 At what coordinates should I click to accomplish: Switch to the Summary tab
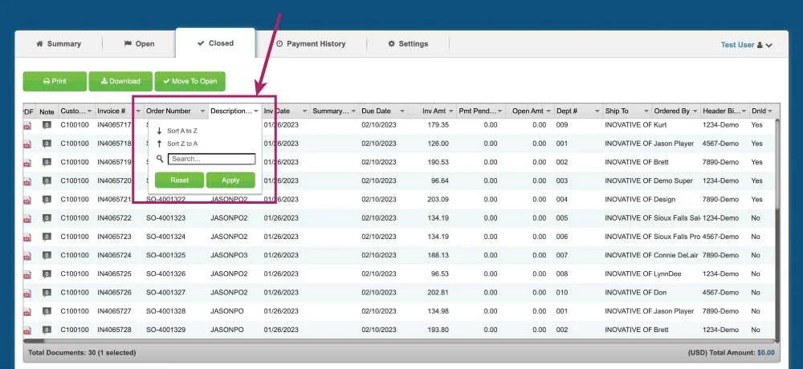tap(59, 44)
